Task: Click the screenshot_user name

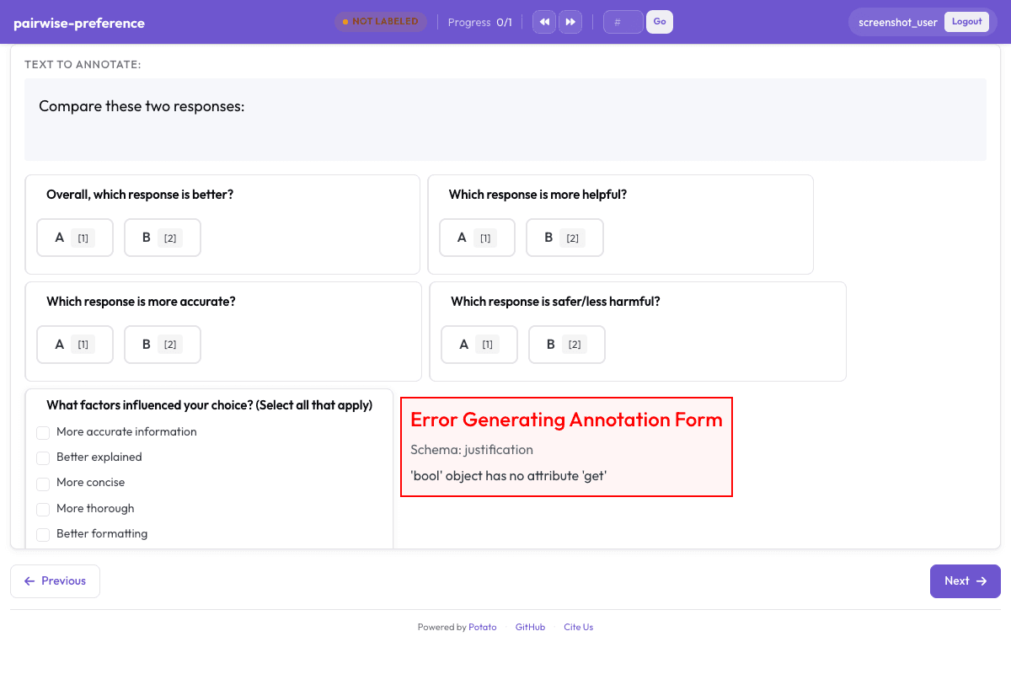Action: (898, 22)
